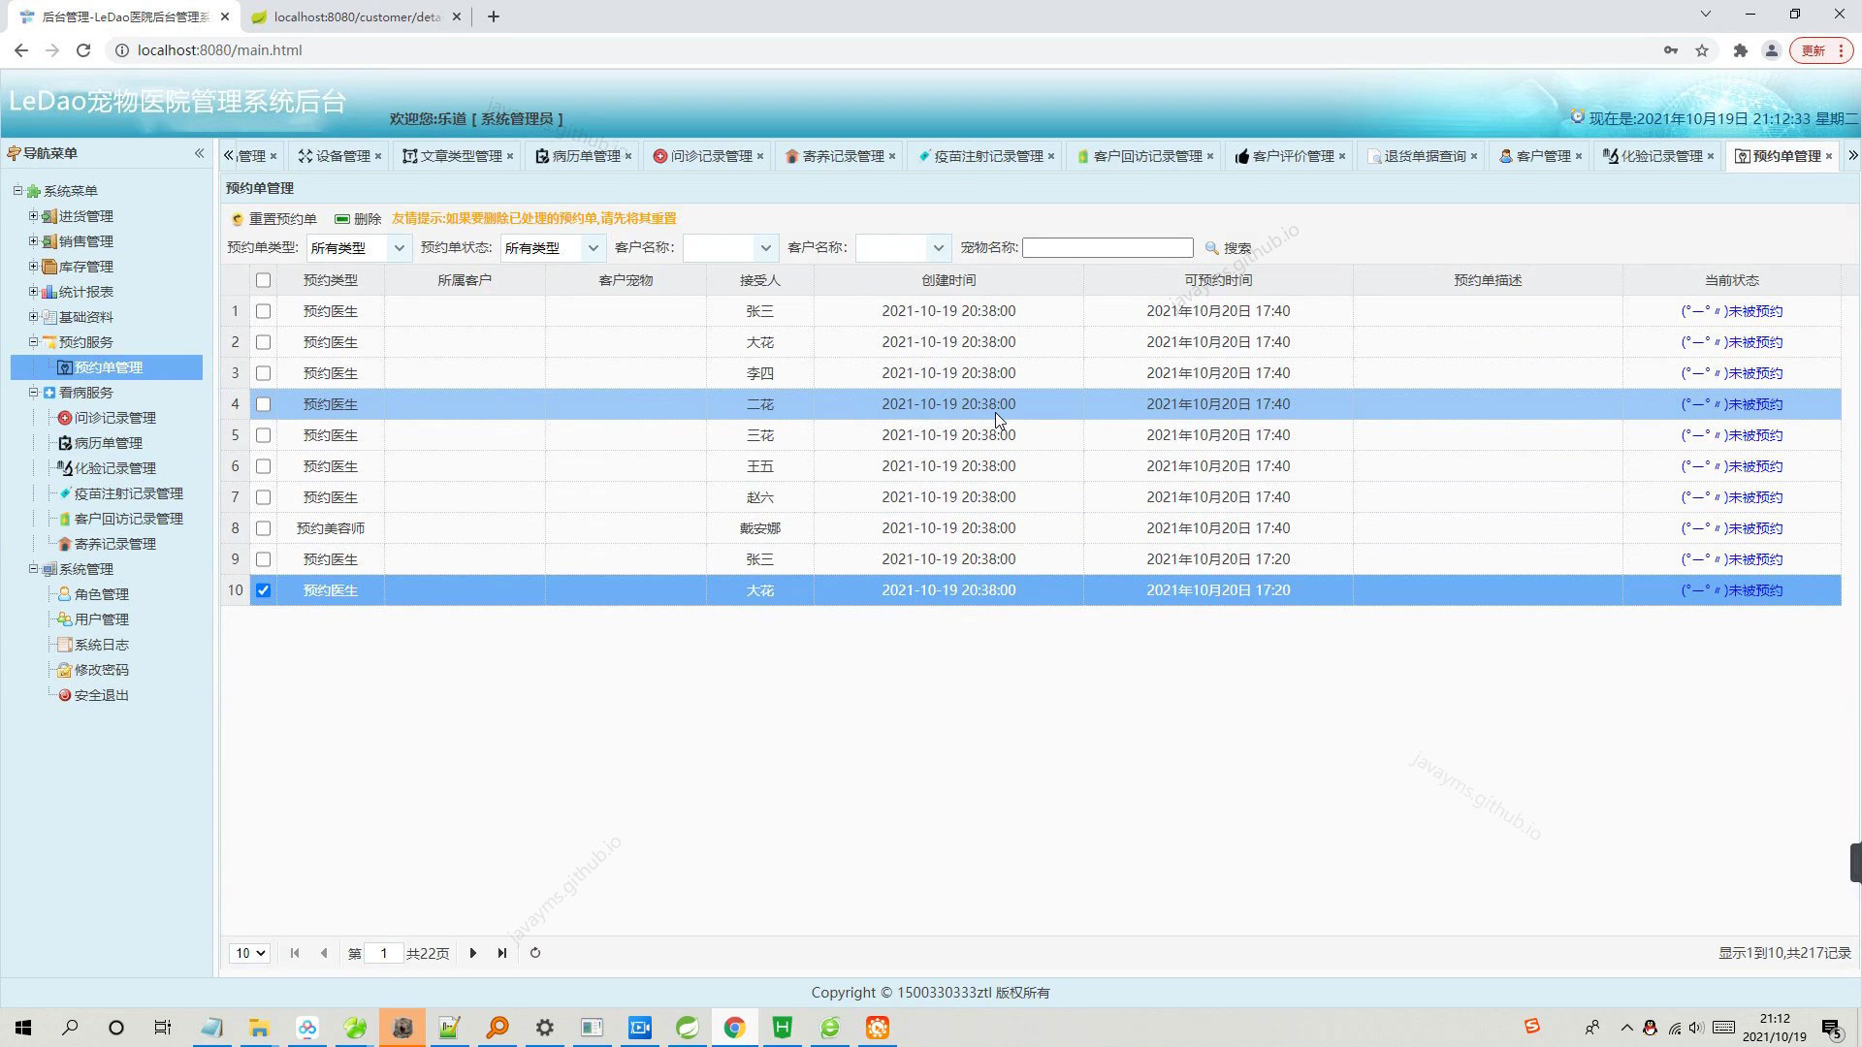Open 用户管理 in the sidebar
This screenshot has width=1862, height=1047.
(101, 619)
